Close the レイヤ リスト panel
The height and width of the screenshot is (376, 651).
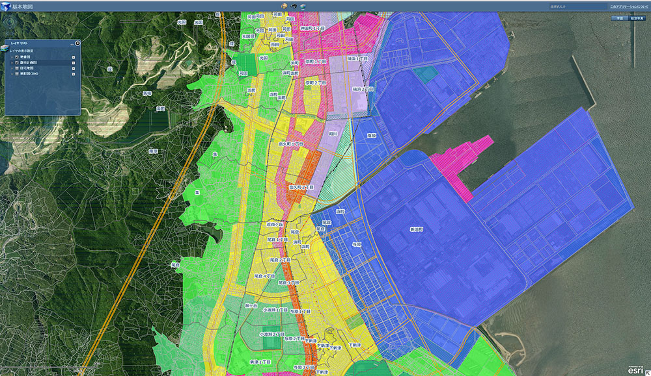[x=77, y=44]
